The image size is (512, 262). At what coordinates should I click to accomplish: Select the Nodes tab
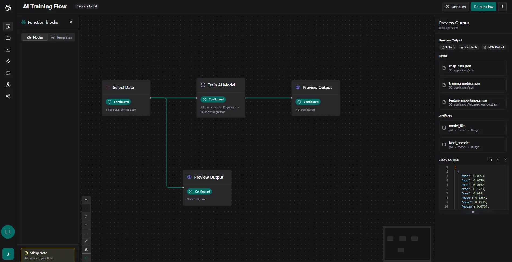point(35,37)
